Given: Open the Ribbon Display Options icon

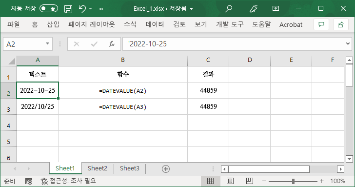Looking at the screenshot, I should tap(276, 8).
